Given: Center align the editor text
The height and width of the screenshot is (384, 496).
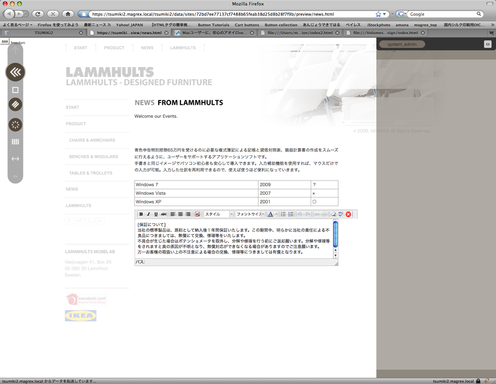Looking at the screenshot, I should coord(180,214).
